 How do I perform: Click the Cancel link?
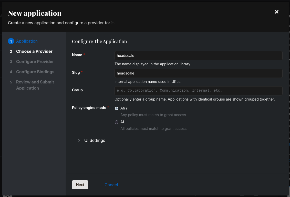[111, 185]
